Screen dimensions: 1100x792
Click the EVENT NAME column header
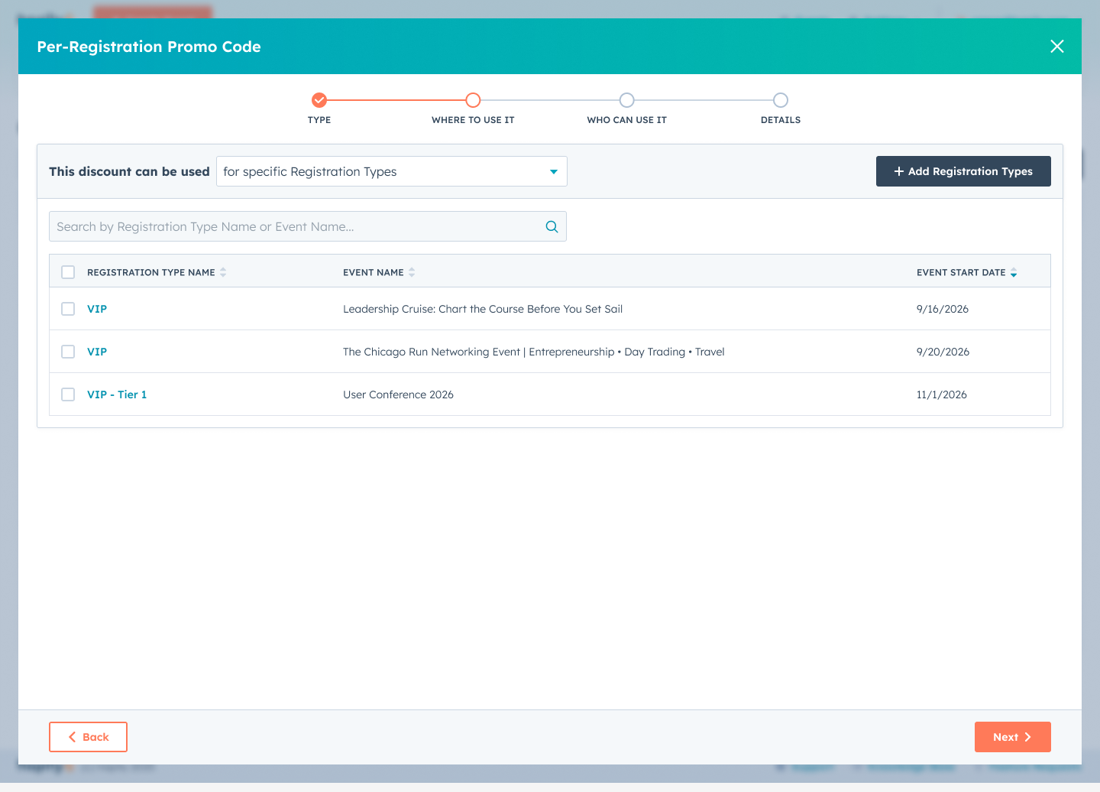(374, 272)
